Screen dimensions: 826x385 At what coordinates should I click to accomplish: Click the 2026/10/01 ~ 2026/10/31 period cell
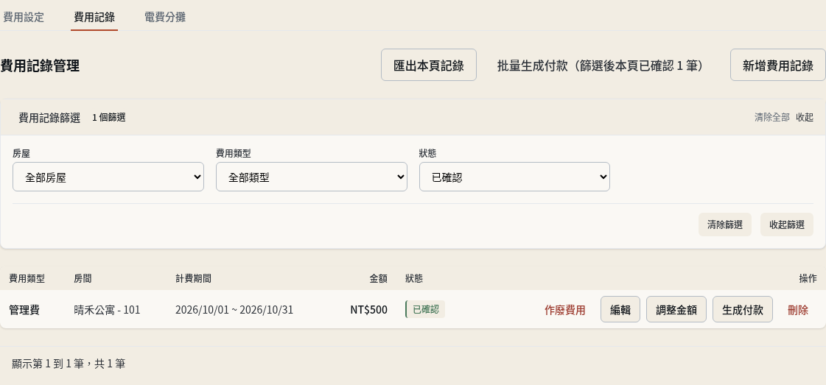[234, 310]
